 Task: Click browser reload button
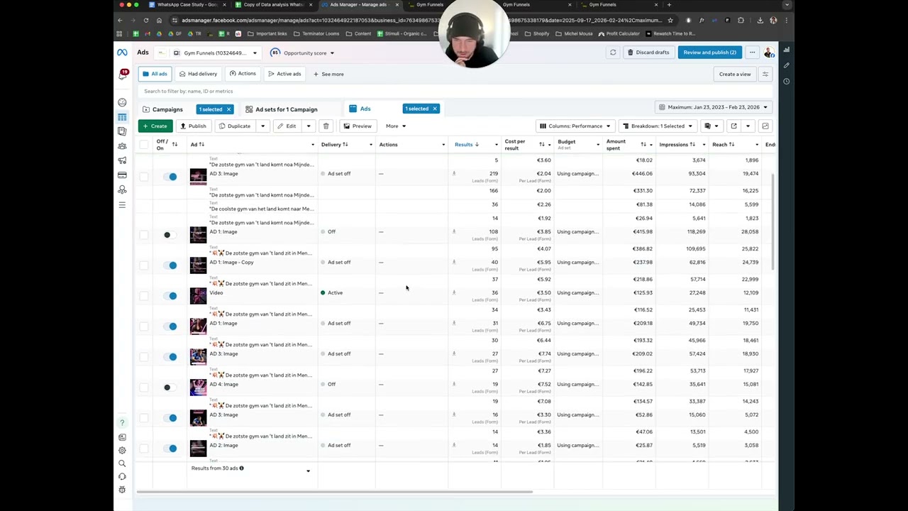pyautogui.click(x=146, y=20)
